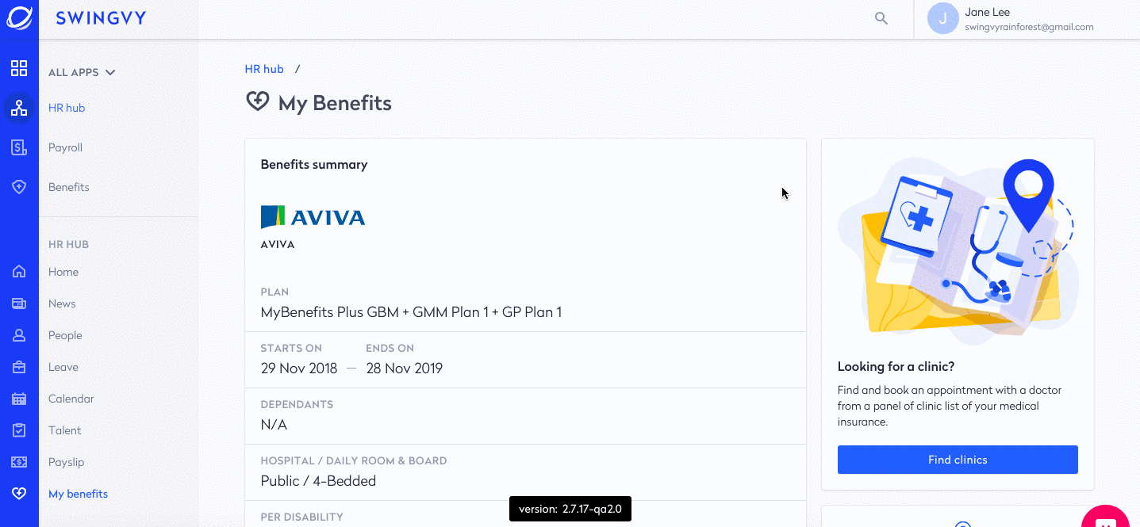Follow the HR hub breadcrumb link

coord(264,69)
